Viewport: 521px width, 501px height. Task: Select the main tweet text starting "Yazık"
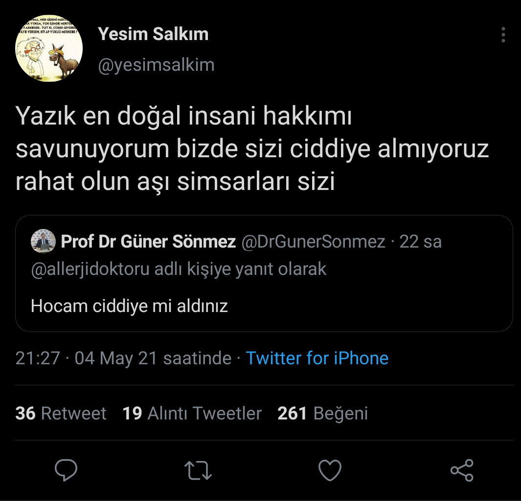click(x=252, y=149)
